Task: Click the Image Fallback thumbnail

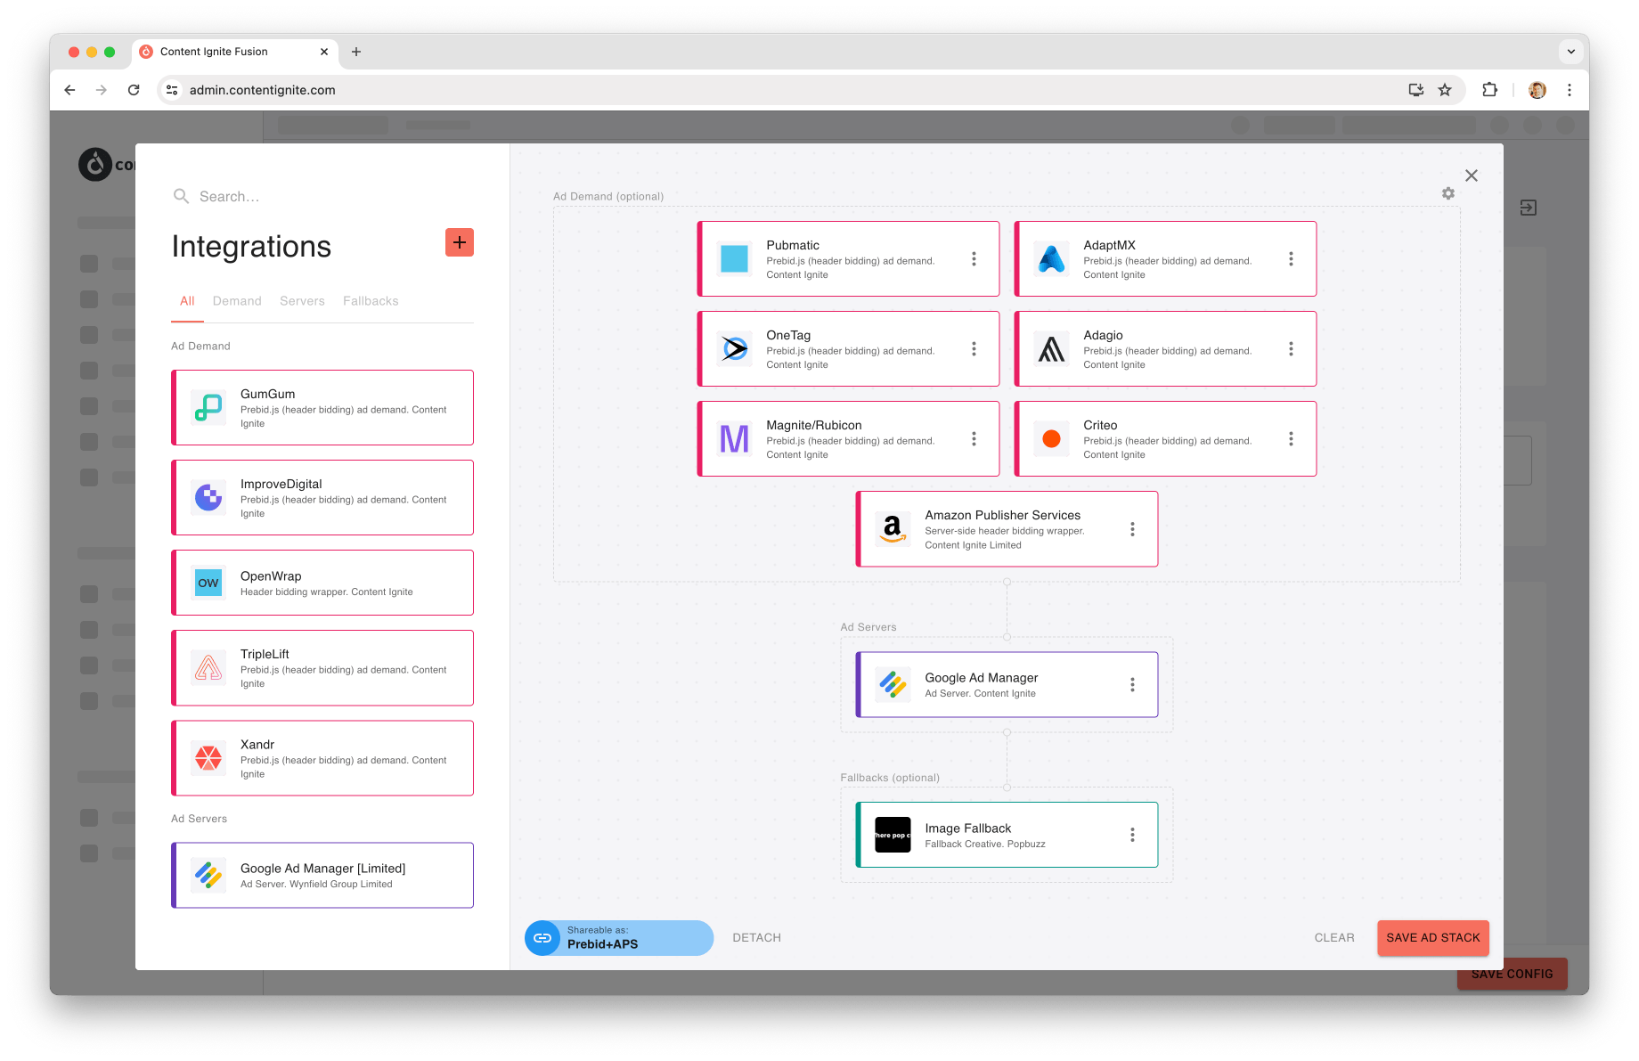Action: tap(893, 835)
